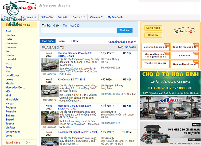Open Hyundai SantaFe Cao cấp 2.2L listing
Screen dimensions: 201x146
pos(75,54)
